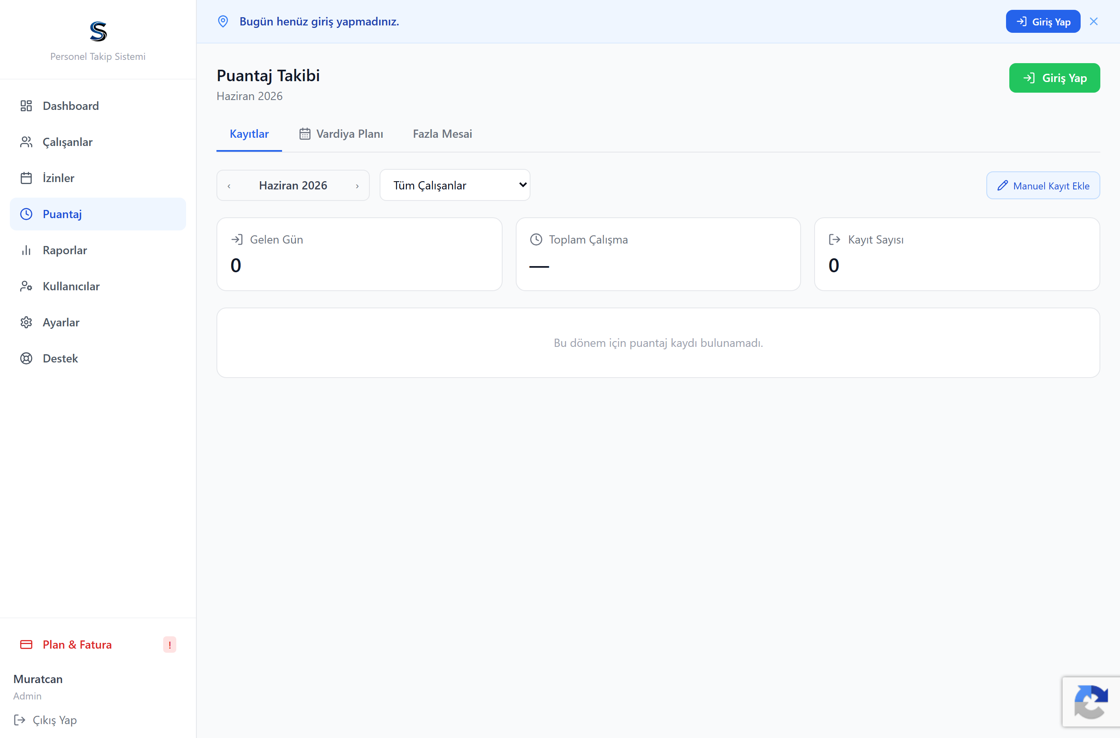This screenshot has width=1120, height=738.
Task: Open Raporlar in the sidebar
Action: [x=98, y=251]
